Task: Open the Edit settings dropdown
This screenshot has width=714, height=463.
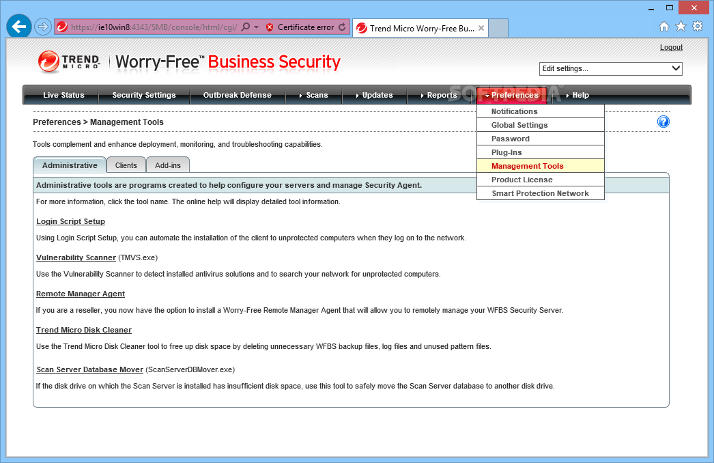Action: click(x=611, y=68)
